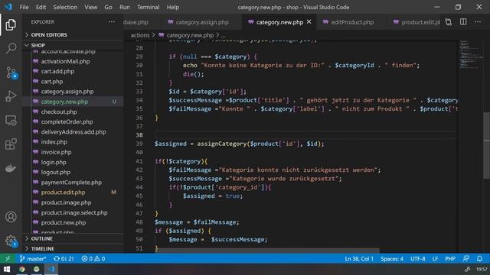
Task: Change encoding via UTF-8
Action: tap(417, 259)
